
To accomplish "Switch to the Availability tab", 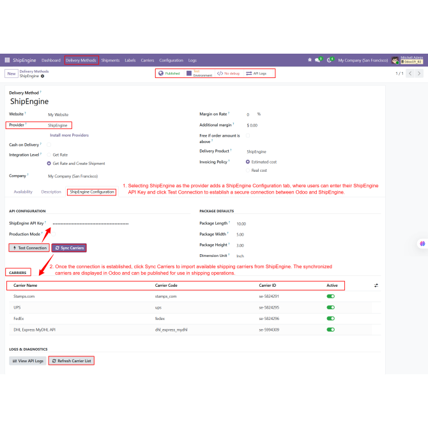I will coord(23,192).
